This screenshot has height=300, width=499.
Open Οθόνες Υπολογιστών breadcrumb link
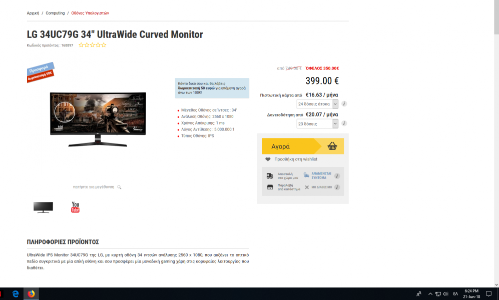pyautogui.click(x=90, y=13)
